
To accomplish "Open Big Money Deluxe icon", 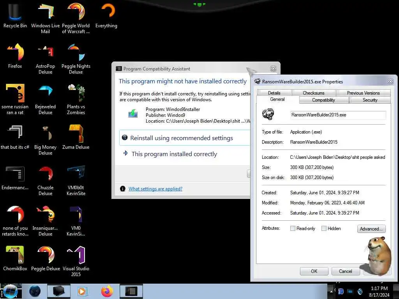I will pos(45,140).
